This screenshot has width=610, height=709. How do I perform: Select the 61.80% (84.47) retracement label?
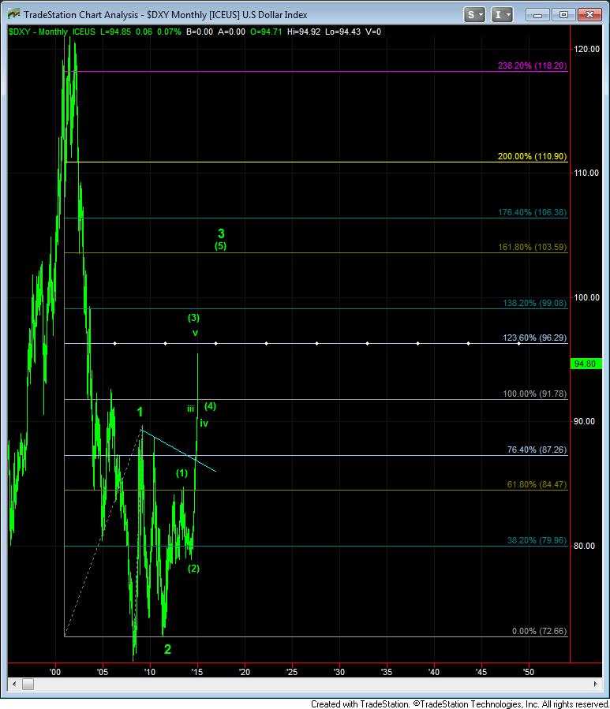pyautogui.click(x=536, y=484)
